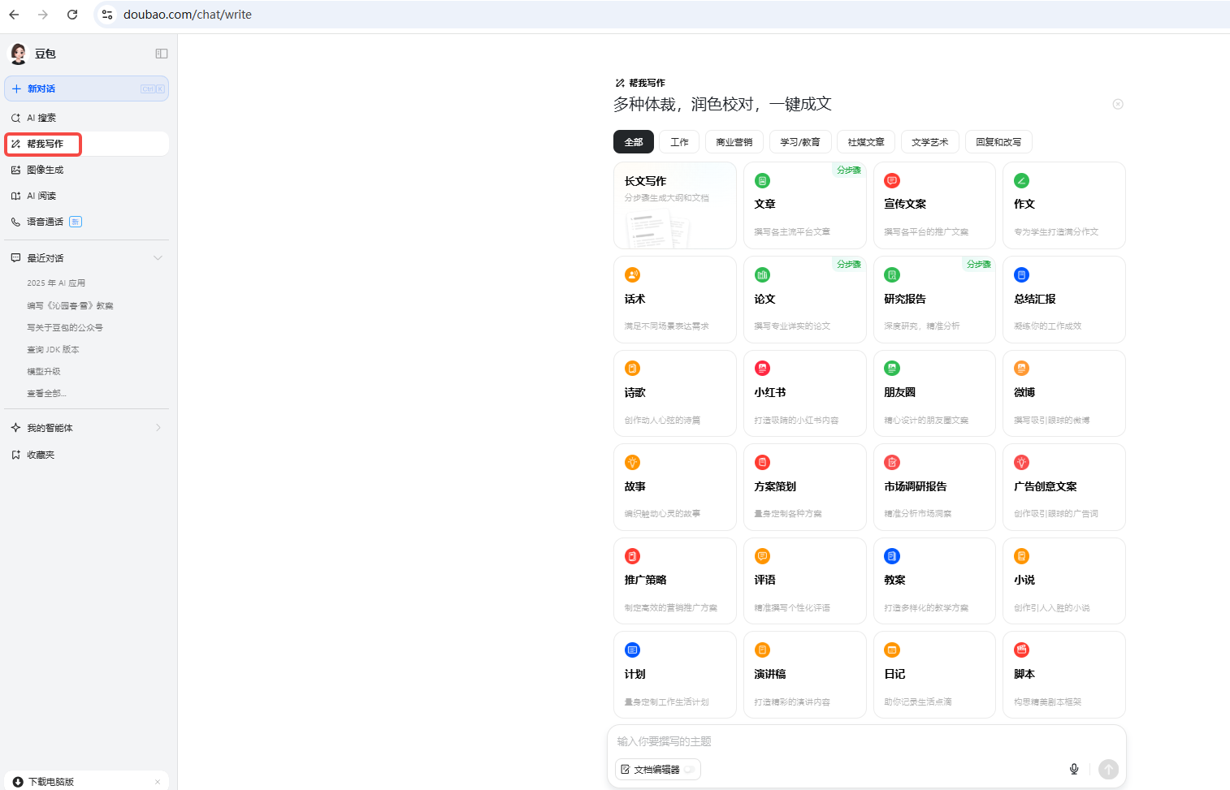
Task: Click the orange 评语 card icon
Action: [x=762, y=556]
